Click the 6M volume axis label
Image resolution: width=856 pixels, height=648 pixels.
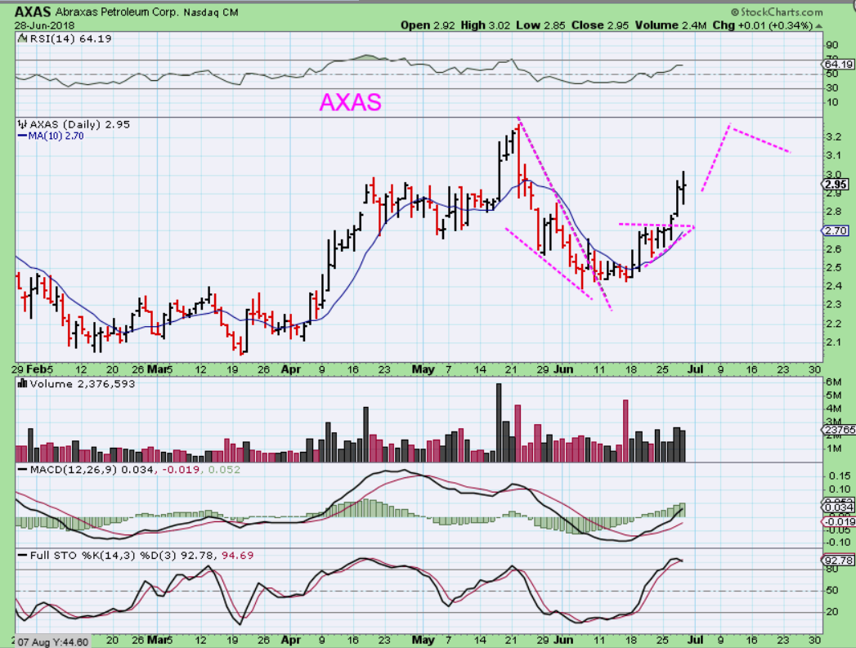(x=834, y=382)
